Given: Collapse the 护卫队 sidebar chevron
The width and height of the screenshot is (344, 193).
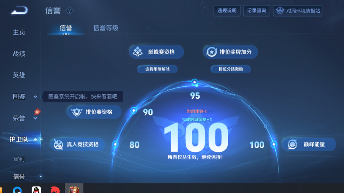Looking at the screenshot, I should click(35, 139).
